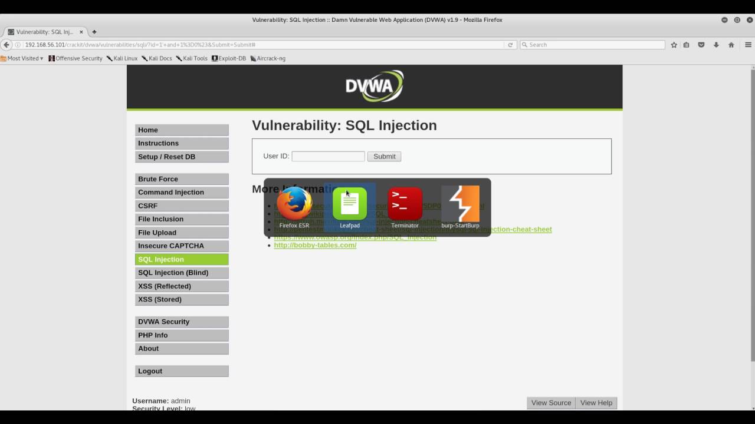
Task: Focus the User ID input field
Action: (x=328, y=156)
